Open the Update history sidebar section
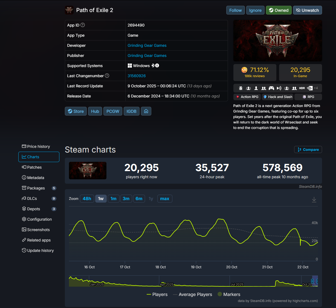Viewport: 336px width, 308px height. (x=39, y=251)
